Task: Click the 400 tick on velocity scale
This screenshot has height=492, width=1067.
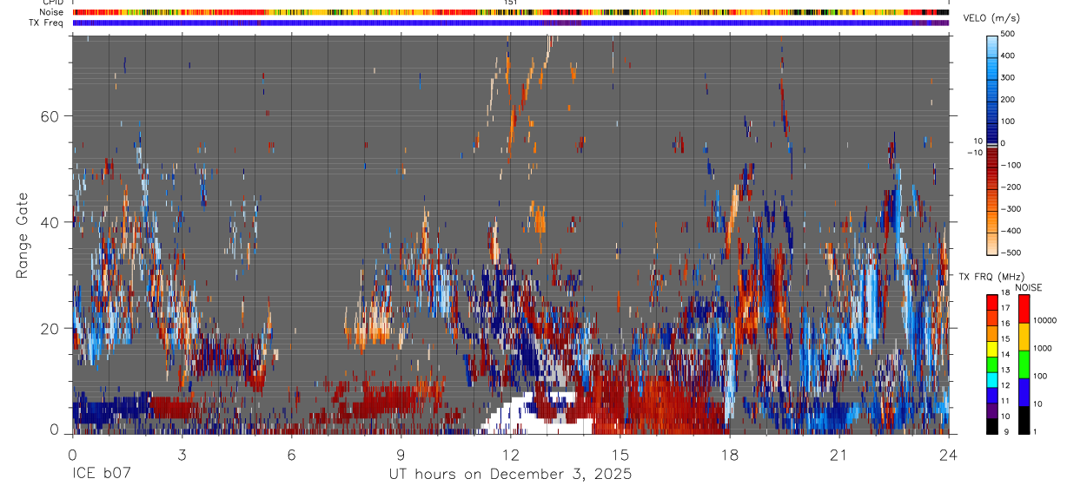Action: coord(1008,56)
